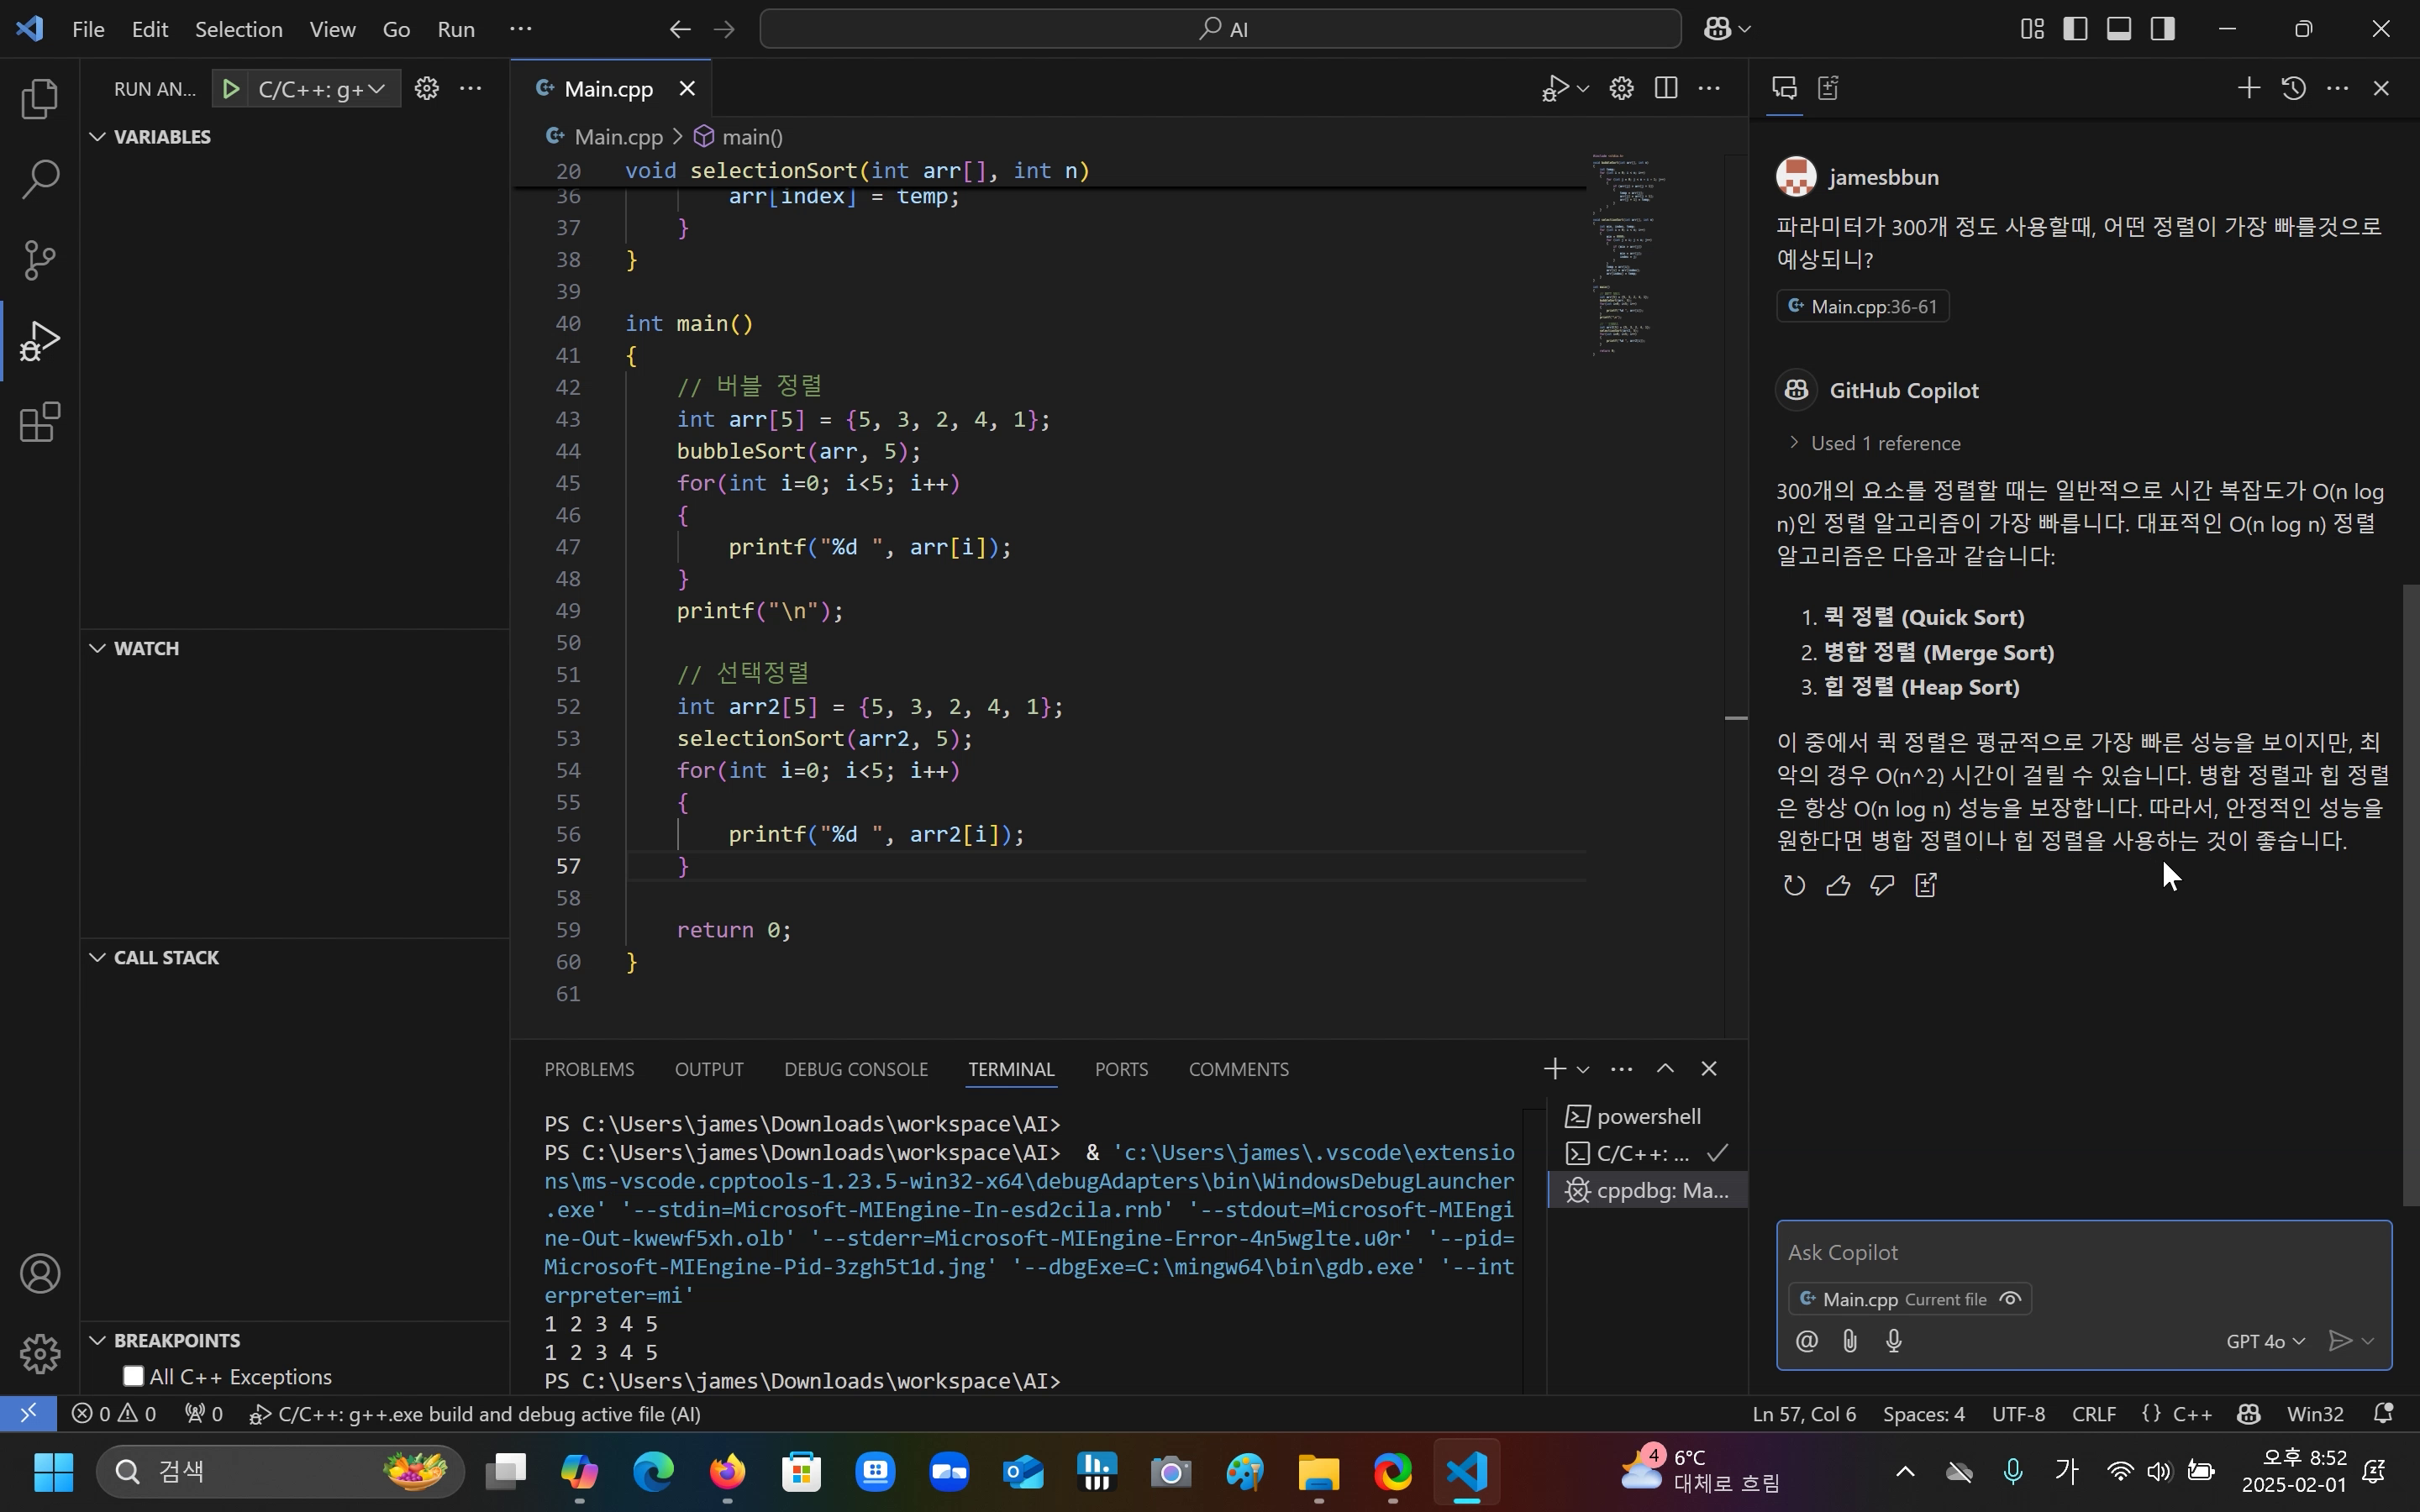Toggle the Main.cpp current file eye icon
Image resolution: width=2420 pixels, height=1512 pixels.
click(2010, 1299)
